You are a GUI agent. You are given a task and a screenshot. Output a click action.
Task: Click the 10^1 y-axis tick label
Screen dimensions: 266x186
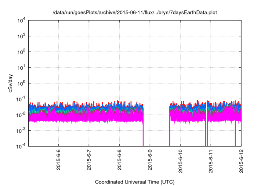(21, 68)
